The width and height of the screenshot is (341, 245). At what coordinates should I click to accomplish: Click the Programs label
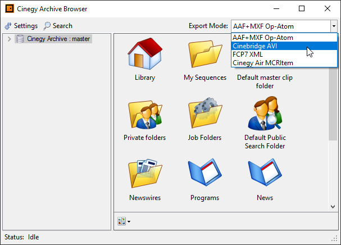tap(205, 198)
